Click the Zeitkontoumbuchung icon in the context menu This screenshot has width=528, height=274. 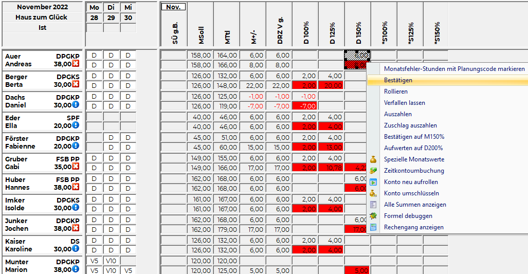[374, 171]
